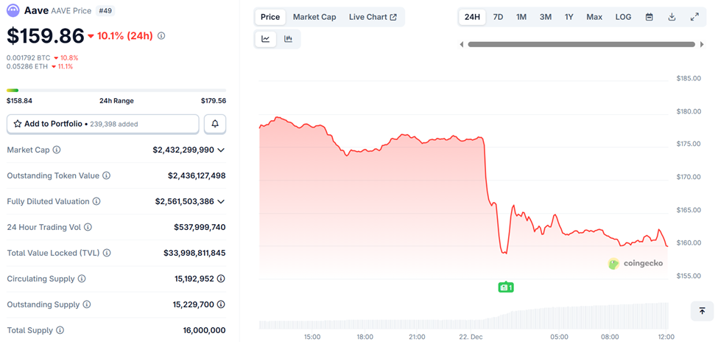Open the Live Chart tab
The width and height of the screenshot is (718, 342).
373,17
